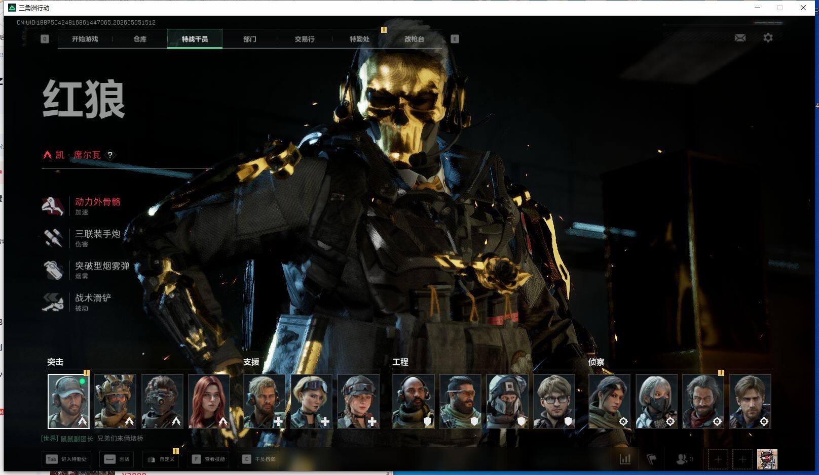The image size is (819, 475).
Task: Open the 改枪台 tab
Action: (414, 39)
